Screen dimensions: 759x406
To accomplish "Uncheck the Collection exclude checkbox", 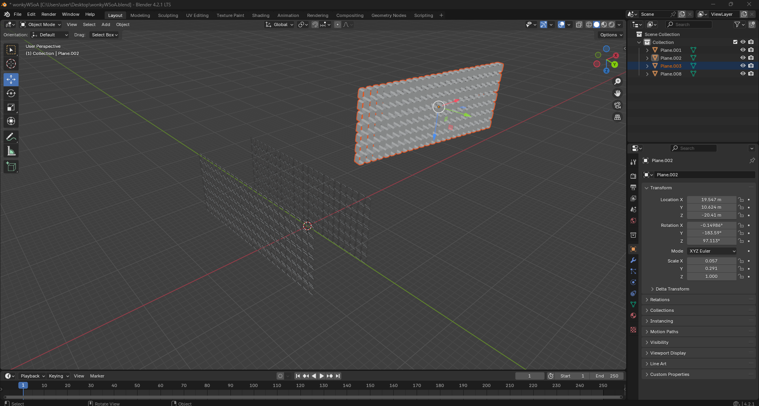I will pyautogui.click(x=735, y=42).
